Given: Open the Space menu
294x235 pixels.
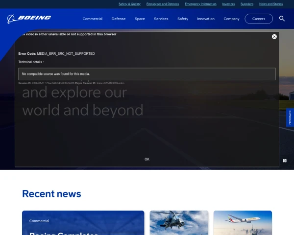Looking at the screenshot, I should click(140, 19).
